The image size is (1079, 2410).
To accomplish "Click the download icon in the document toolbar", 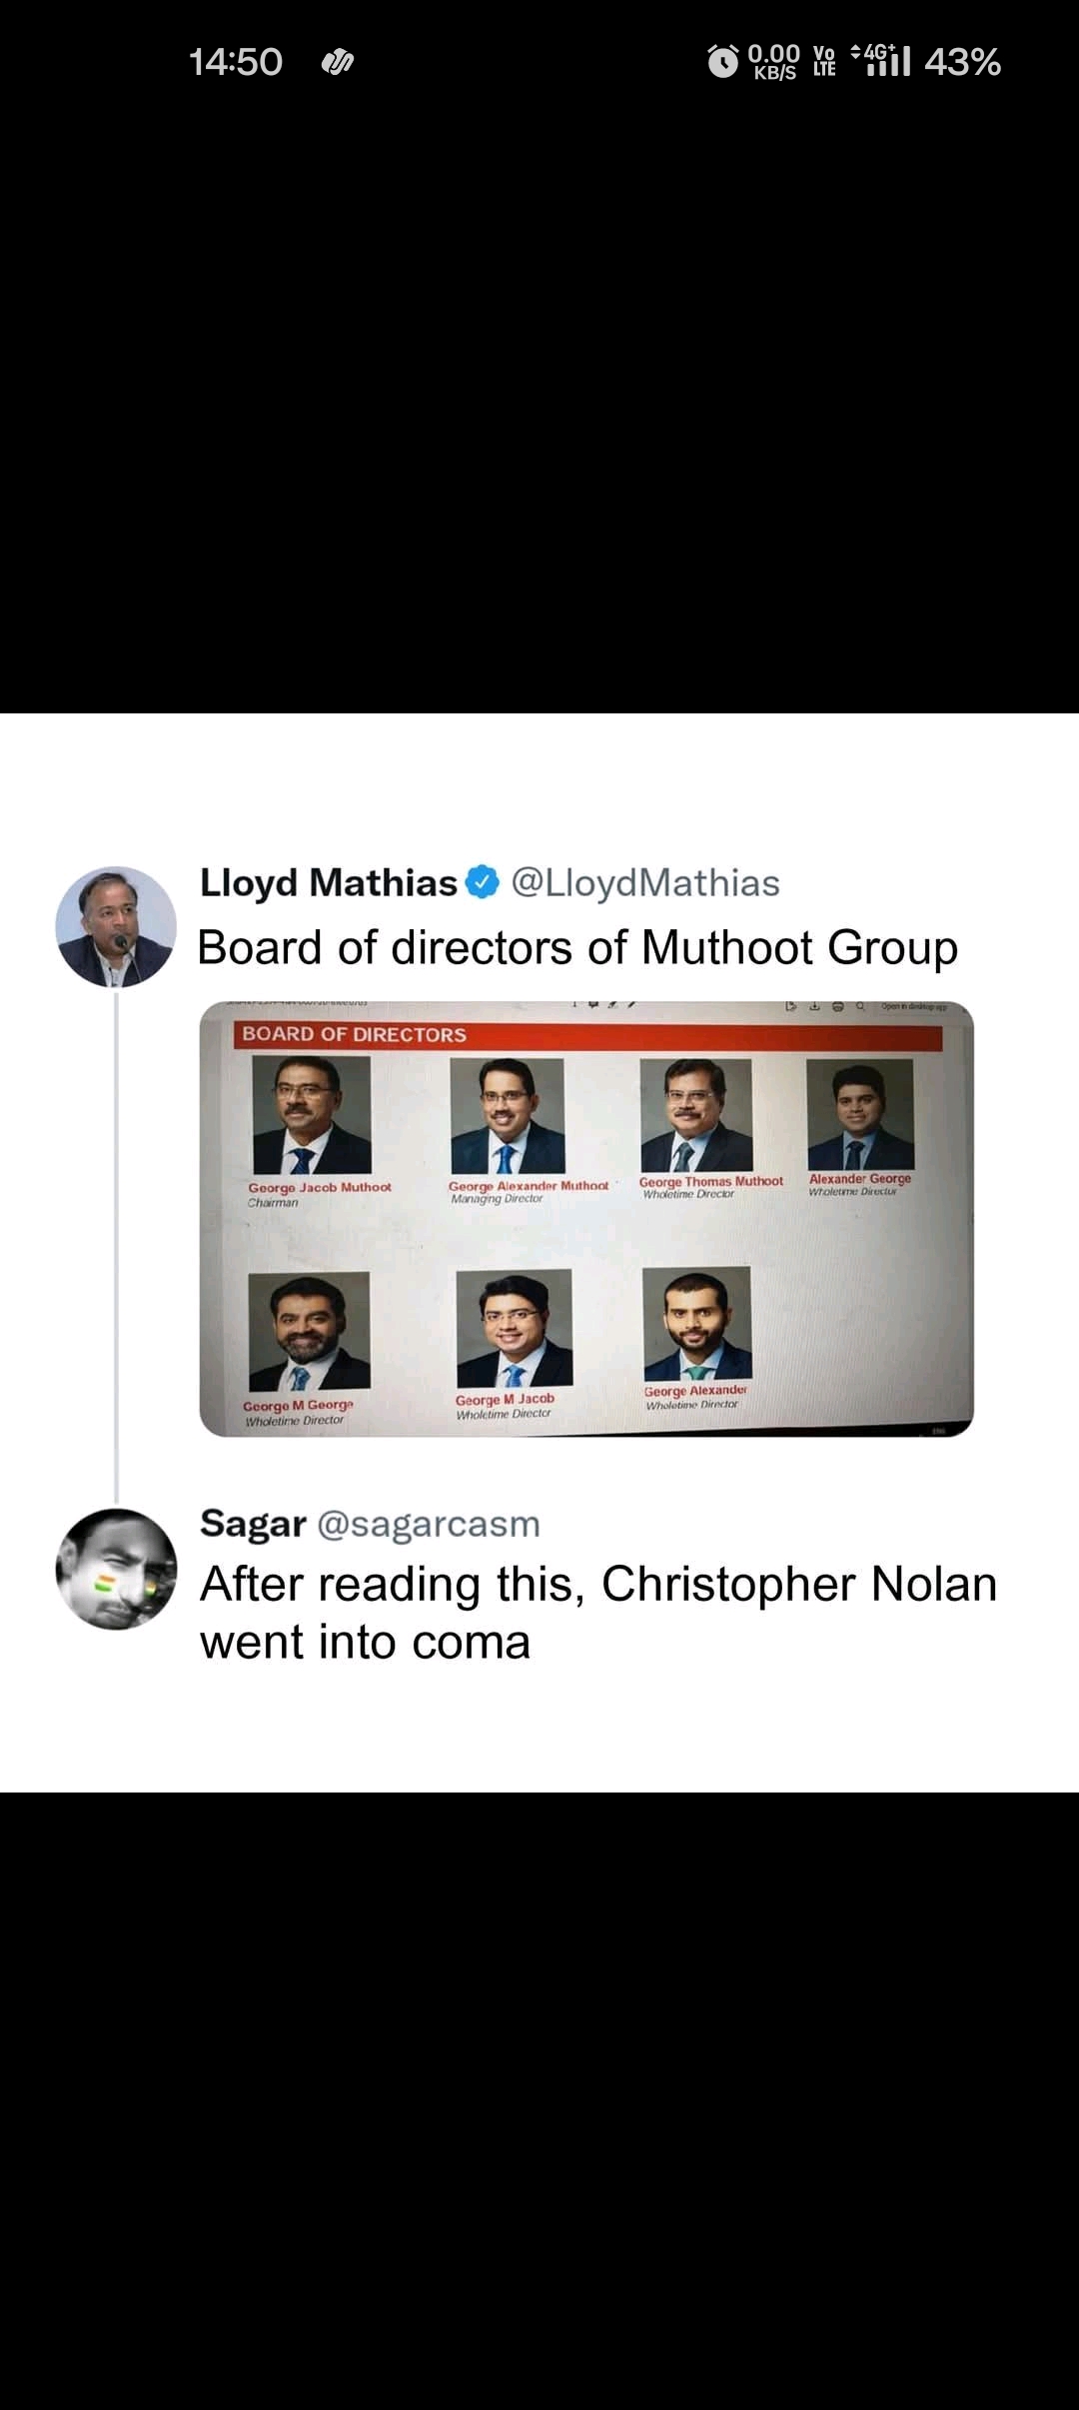I will click(x=814, y=1006).
